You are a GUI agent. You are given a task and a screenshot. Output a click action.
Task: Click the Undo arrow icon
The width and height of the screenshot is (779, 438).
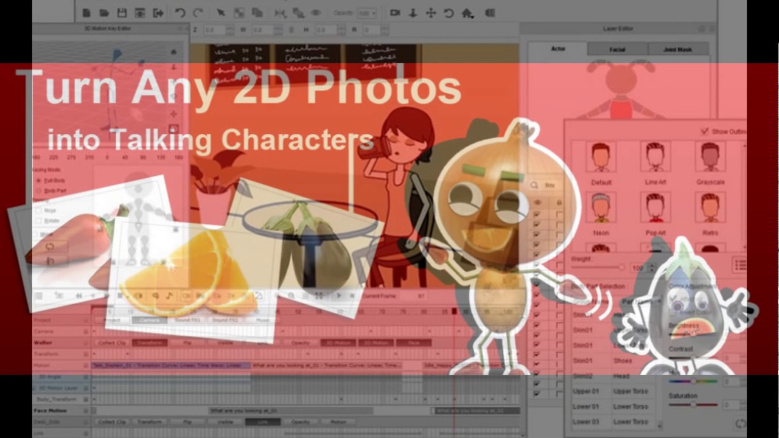tap(180, 13)
